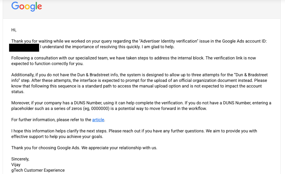Click the sender name "Vijay"
The height and width of the screenshot is (174, 285).
pos(16,164)
